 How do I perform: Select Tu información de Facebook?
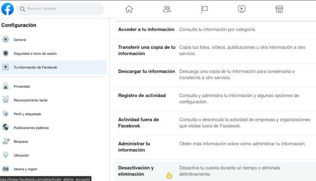(x=53, y=67)
